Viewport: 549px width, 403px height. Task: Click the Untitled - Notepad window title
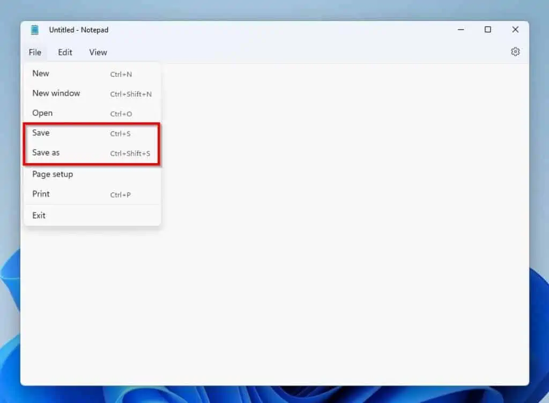(79, 30)
